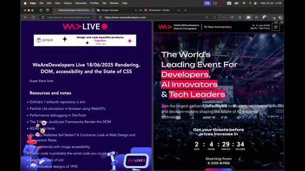The height and width of the screenshot is (171, 305).
Task: Open the Copilot icon in the Edge toolbar
Action: pyautogui.click(x=280, y=17)
